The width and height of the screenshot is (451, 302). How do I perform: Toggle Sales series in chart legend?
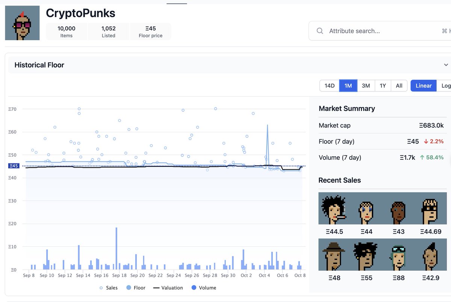(x=108, y=288)
